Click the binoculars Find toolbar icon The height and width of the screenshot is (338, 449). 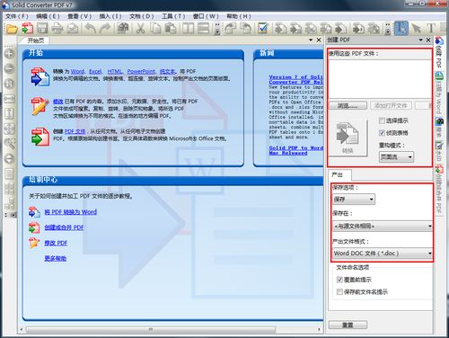pos(122,29)
